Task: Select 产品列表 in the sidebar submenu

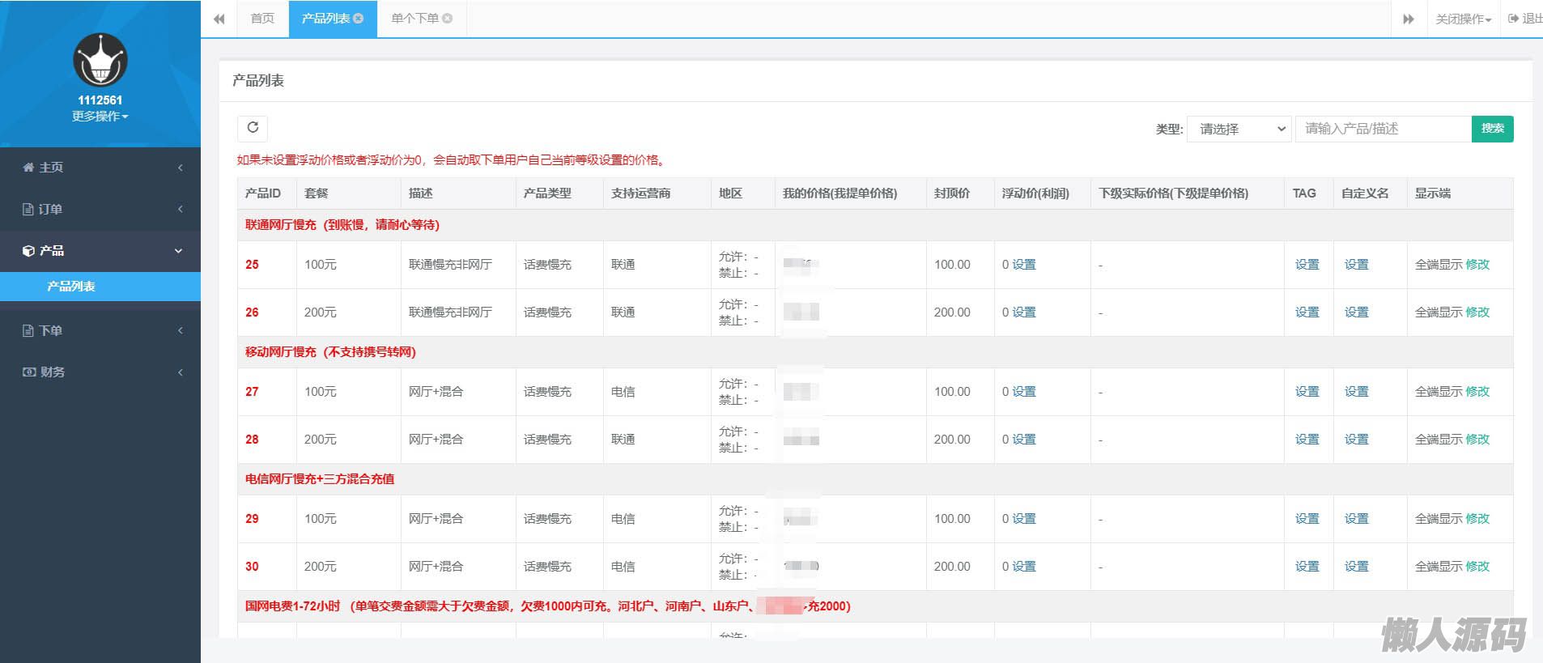Action: (x=71, y=287)
